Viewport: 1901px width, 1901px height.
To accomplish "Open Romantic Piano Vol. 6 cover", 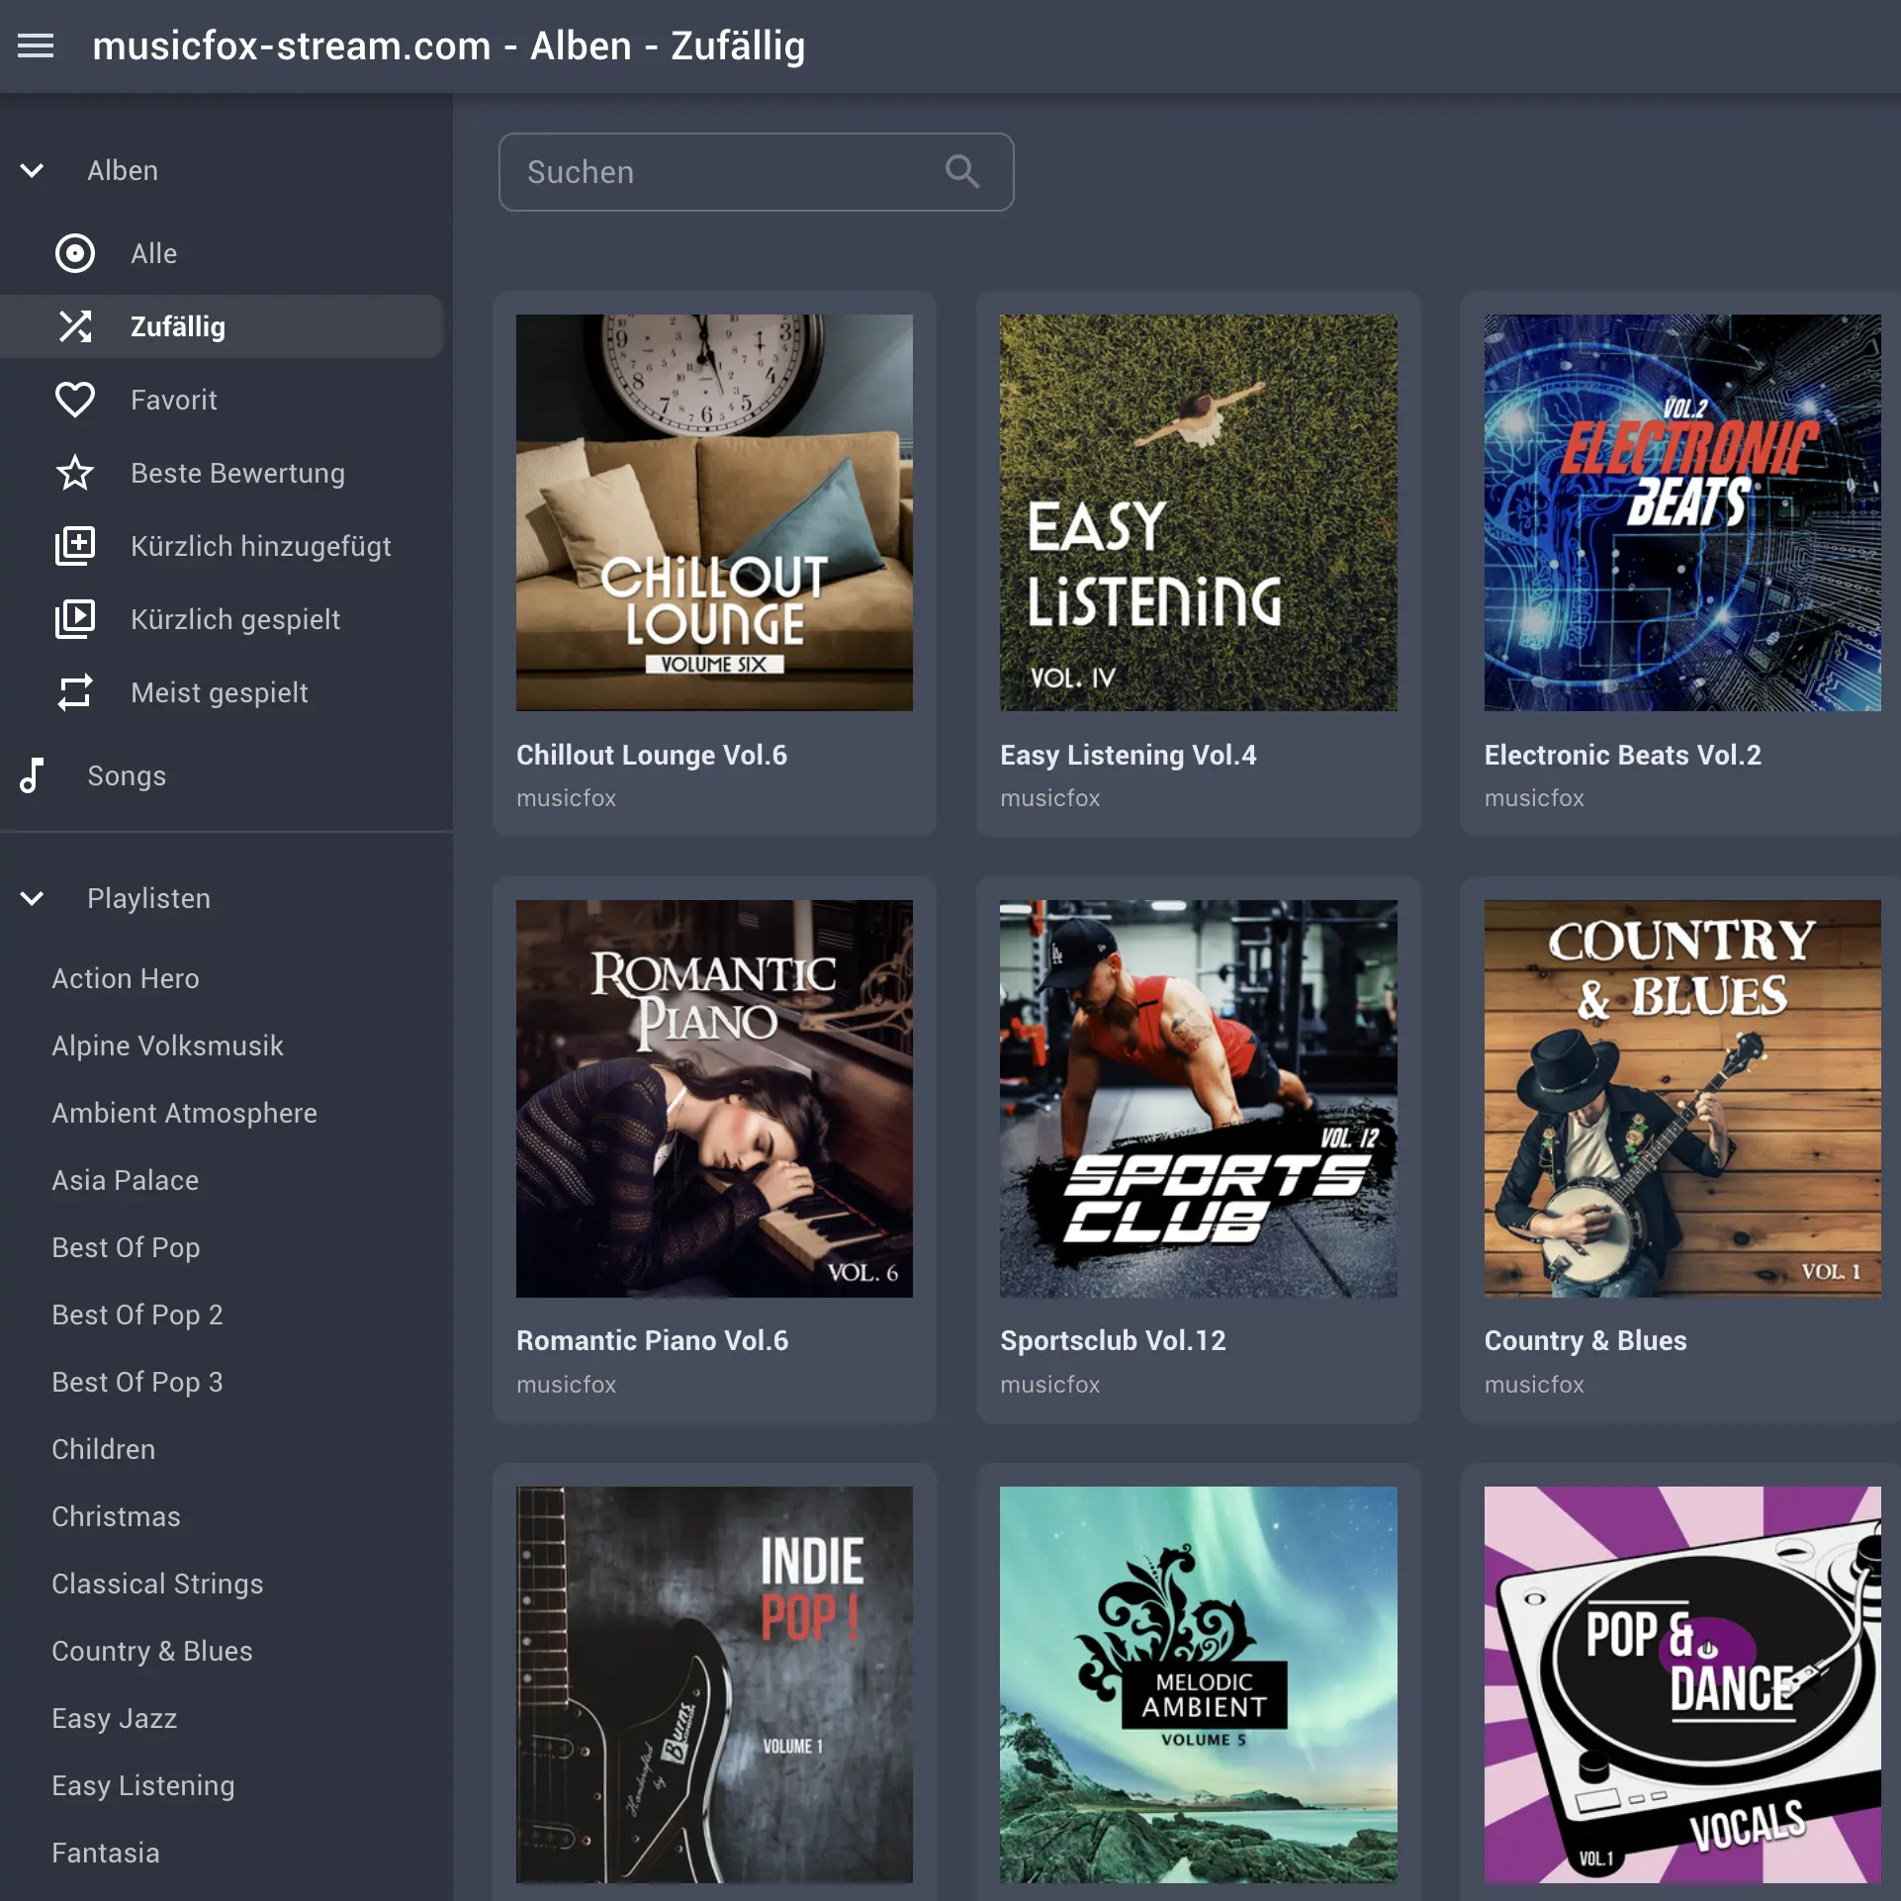I will [x=714, y=1098].
